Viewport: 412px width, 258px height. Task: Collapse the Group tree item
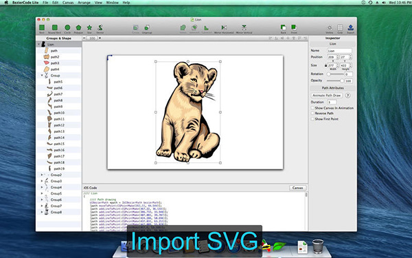coord(42,76)
